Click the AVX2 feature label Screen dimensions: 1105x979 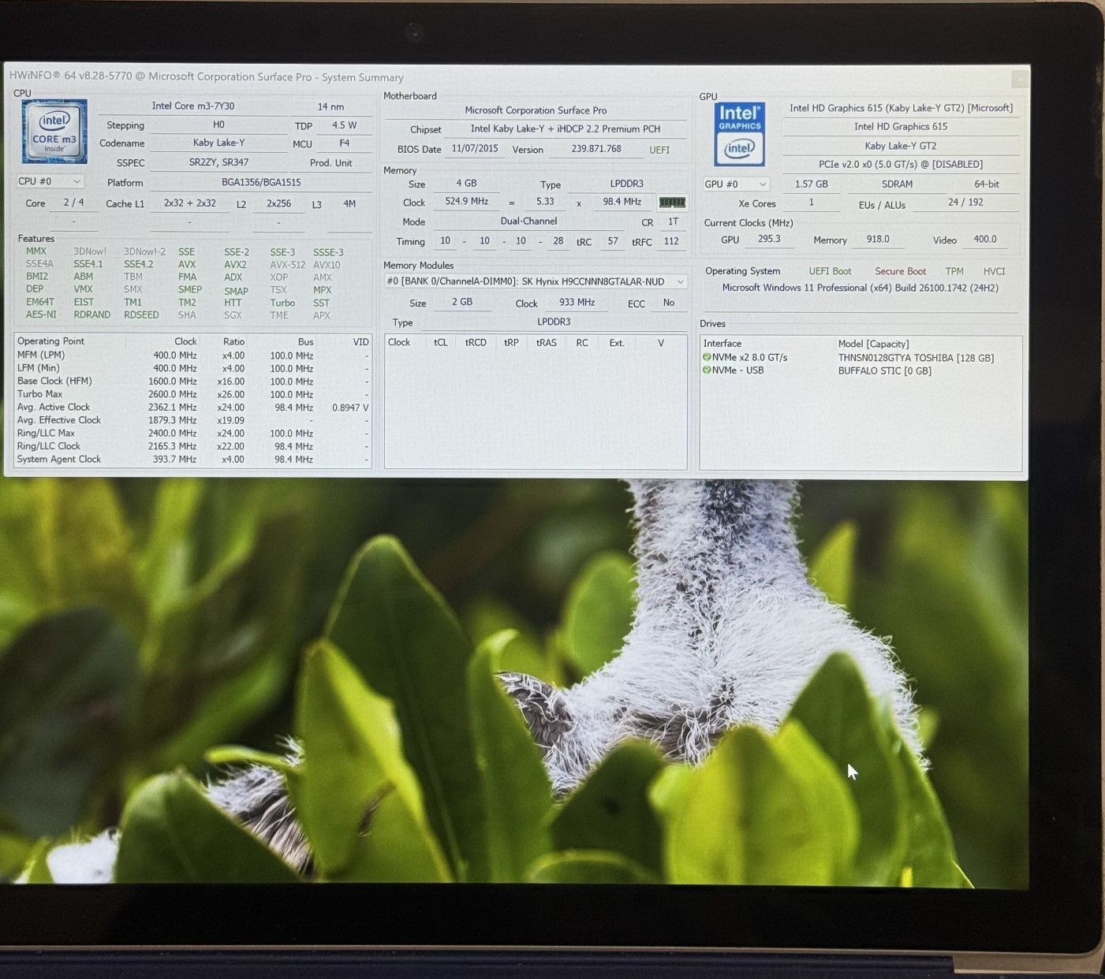pyautogui.click(x=235, y=265)
